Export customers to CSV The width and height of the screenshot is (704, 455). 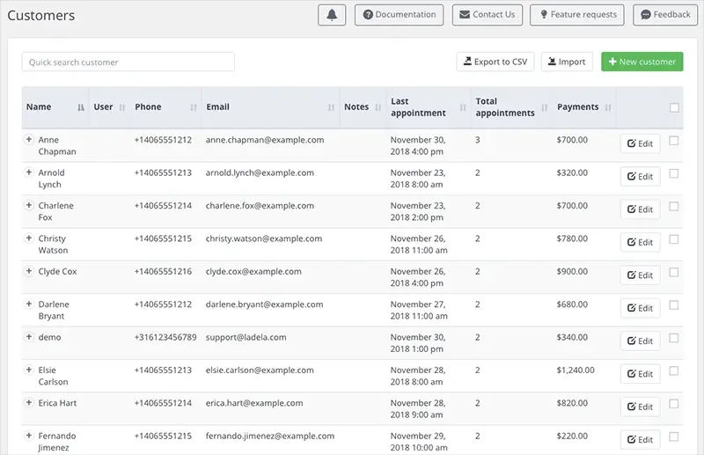[495, 62]
